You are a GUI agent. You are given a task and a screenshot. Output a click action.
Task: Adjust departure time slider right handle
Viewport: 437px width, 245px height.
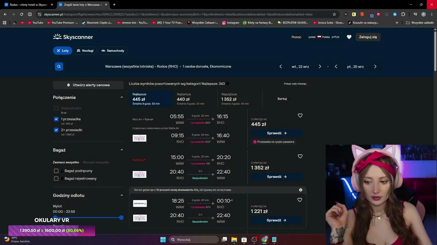point(121,217)
